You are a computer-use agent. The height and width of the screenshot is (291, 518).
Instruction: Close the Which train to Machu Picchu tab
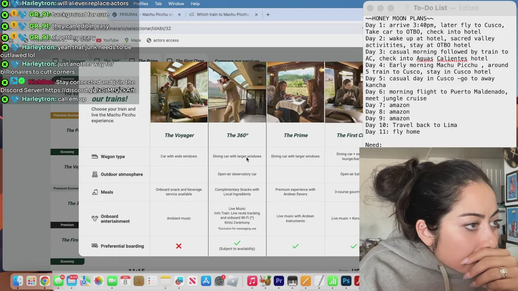[256, 15]
